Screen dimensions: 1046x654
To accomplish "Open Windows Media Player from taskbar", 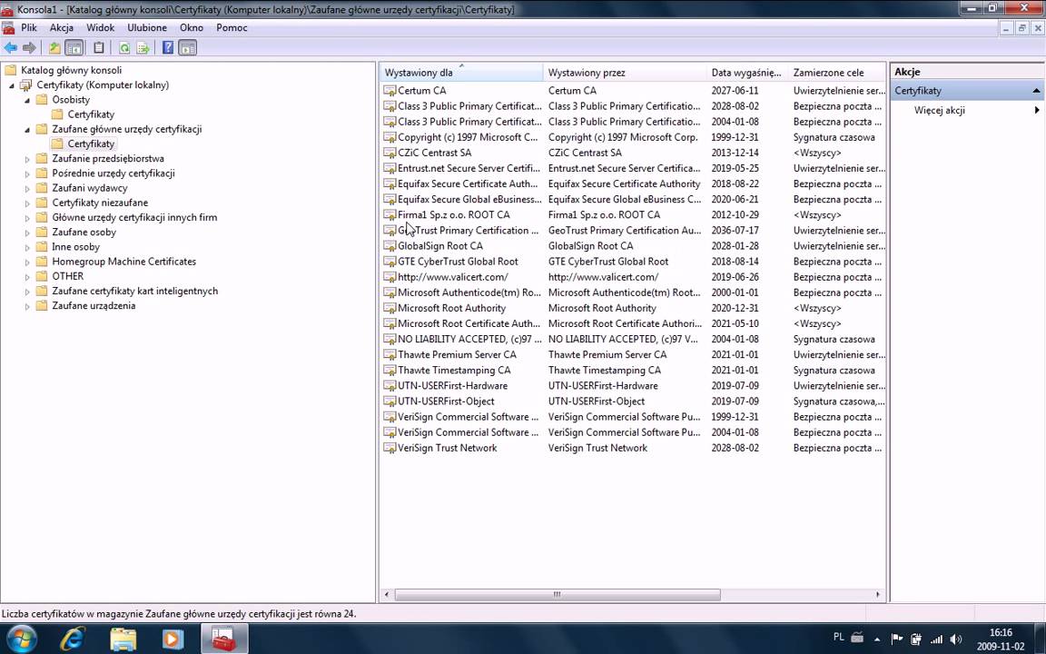I will [x=173, y=639].
